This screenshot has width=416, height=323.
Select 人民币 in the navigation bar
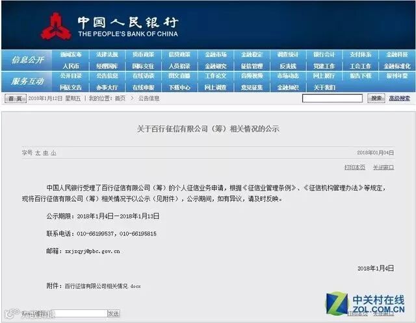71,66
